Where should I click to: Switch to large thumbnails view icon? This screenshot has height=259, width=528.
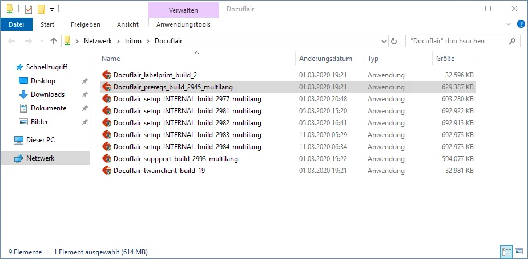click(519, 252)
